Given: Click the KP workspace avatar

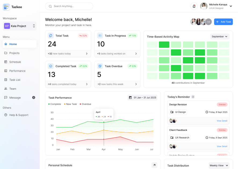Looking at the screenshot, I should [x=7, y=26].
